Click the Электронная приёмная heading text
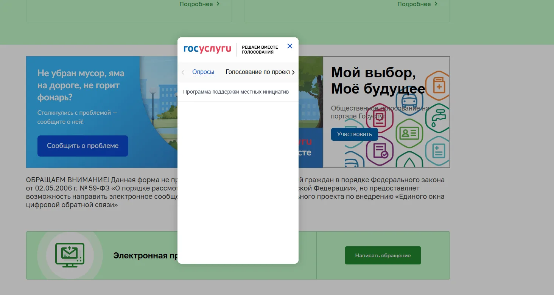The width and height of the screenshot is (554, 295). pos(146,256)
